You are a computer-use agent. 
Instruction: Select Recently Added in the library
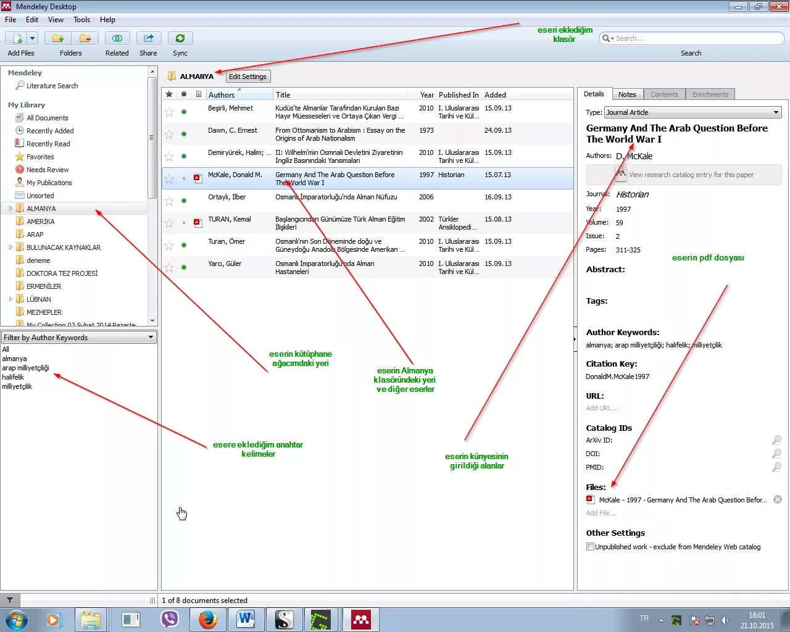[x=50, y=131]
